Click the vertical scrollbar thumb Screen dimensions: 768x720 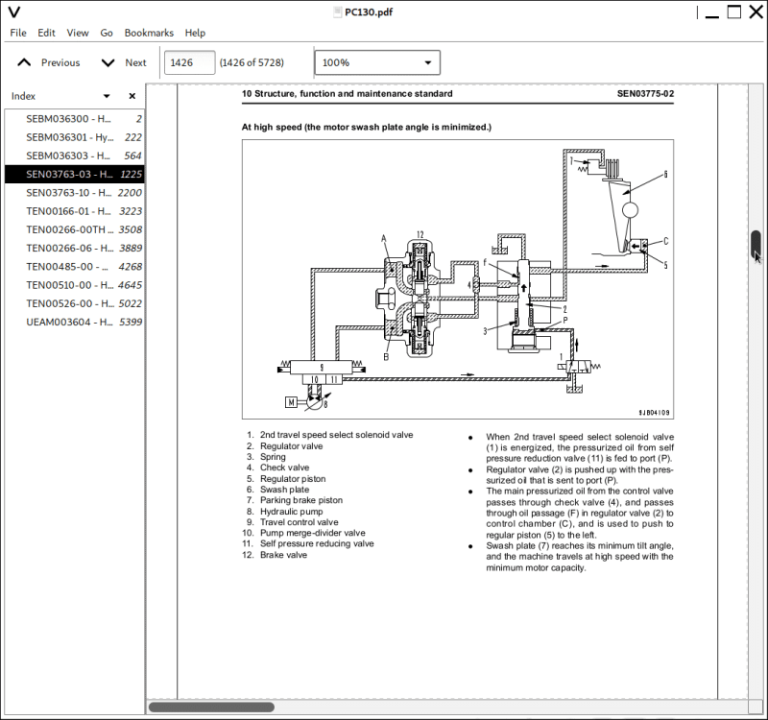755,247
